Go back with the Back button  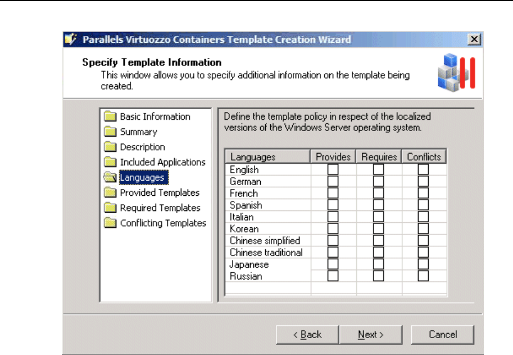(x=307, y=334)
